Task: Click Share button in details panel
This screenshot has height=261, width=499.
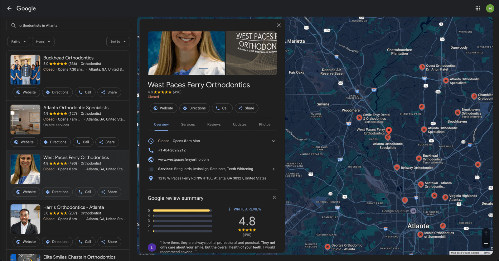Action: pos(246,108)
